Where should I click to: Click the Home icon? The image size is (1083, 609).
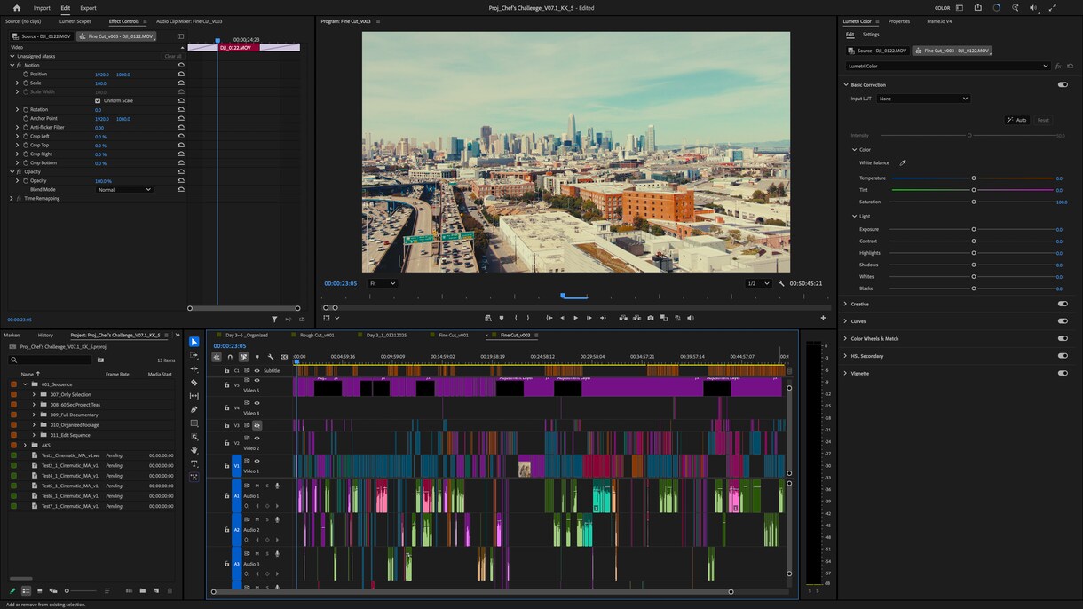pyautogui.click(x=16, y=8)
